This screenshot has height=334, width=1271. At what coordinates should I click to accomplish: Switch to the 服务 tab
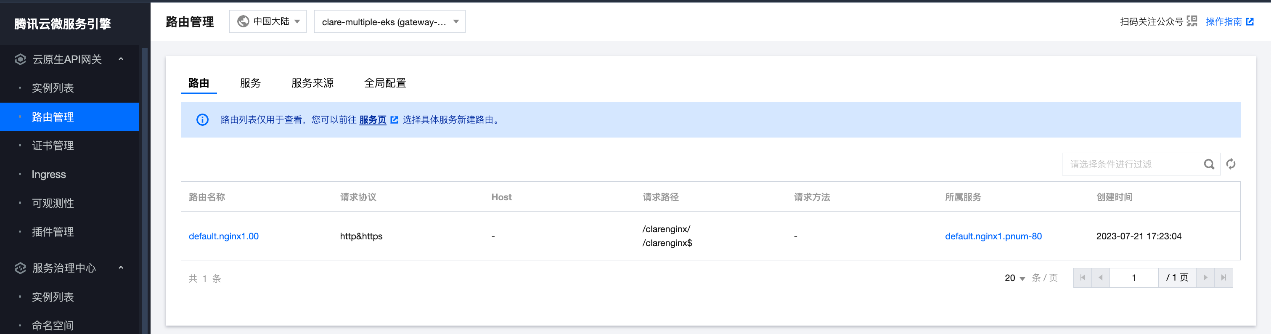point(250,83)
